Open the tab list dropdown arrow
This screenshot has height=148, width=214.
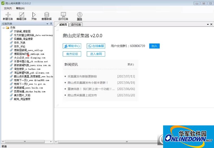208,24
